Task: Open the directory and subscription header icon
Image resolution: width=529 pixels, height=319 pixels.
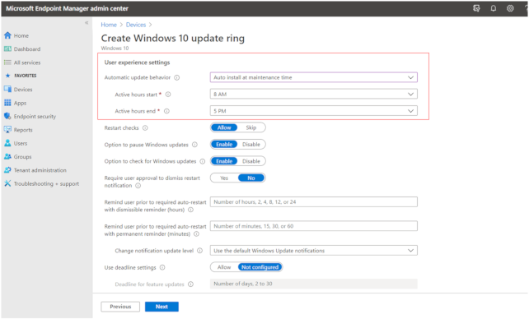Action: (476, 8)
